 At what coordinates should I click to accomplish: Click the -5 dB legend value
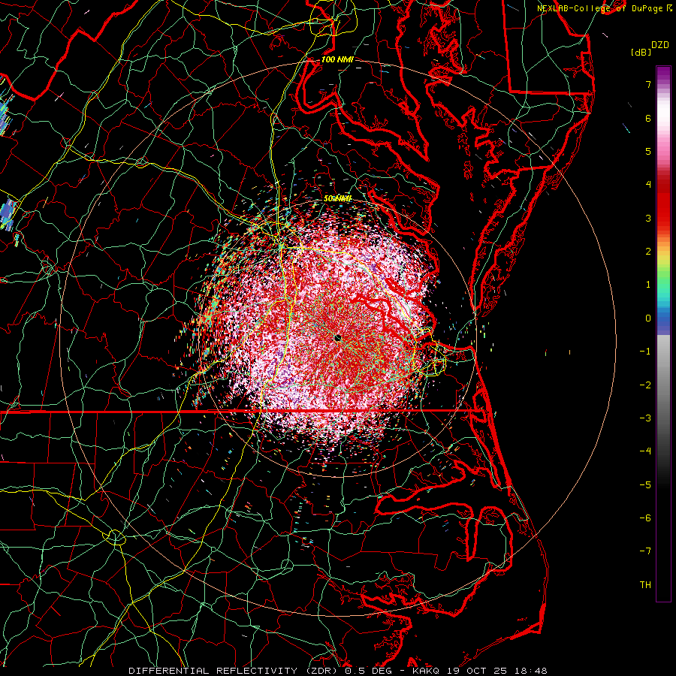(645, 485)
